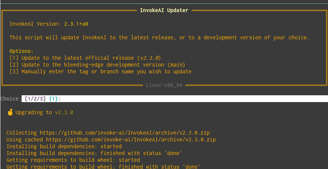328x169 pixels.
Task: Click the 'Choice:' prompt label
Action: [11, 99]
